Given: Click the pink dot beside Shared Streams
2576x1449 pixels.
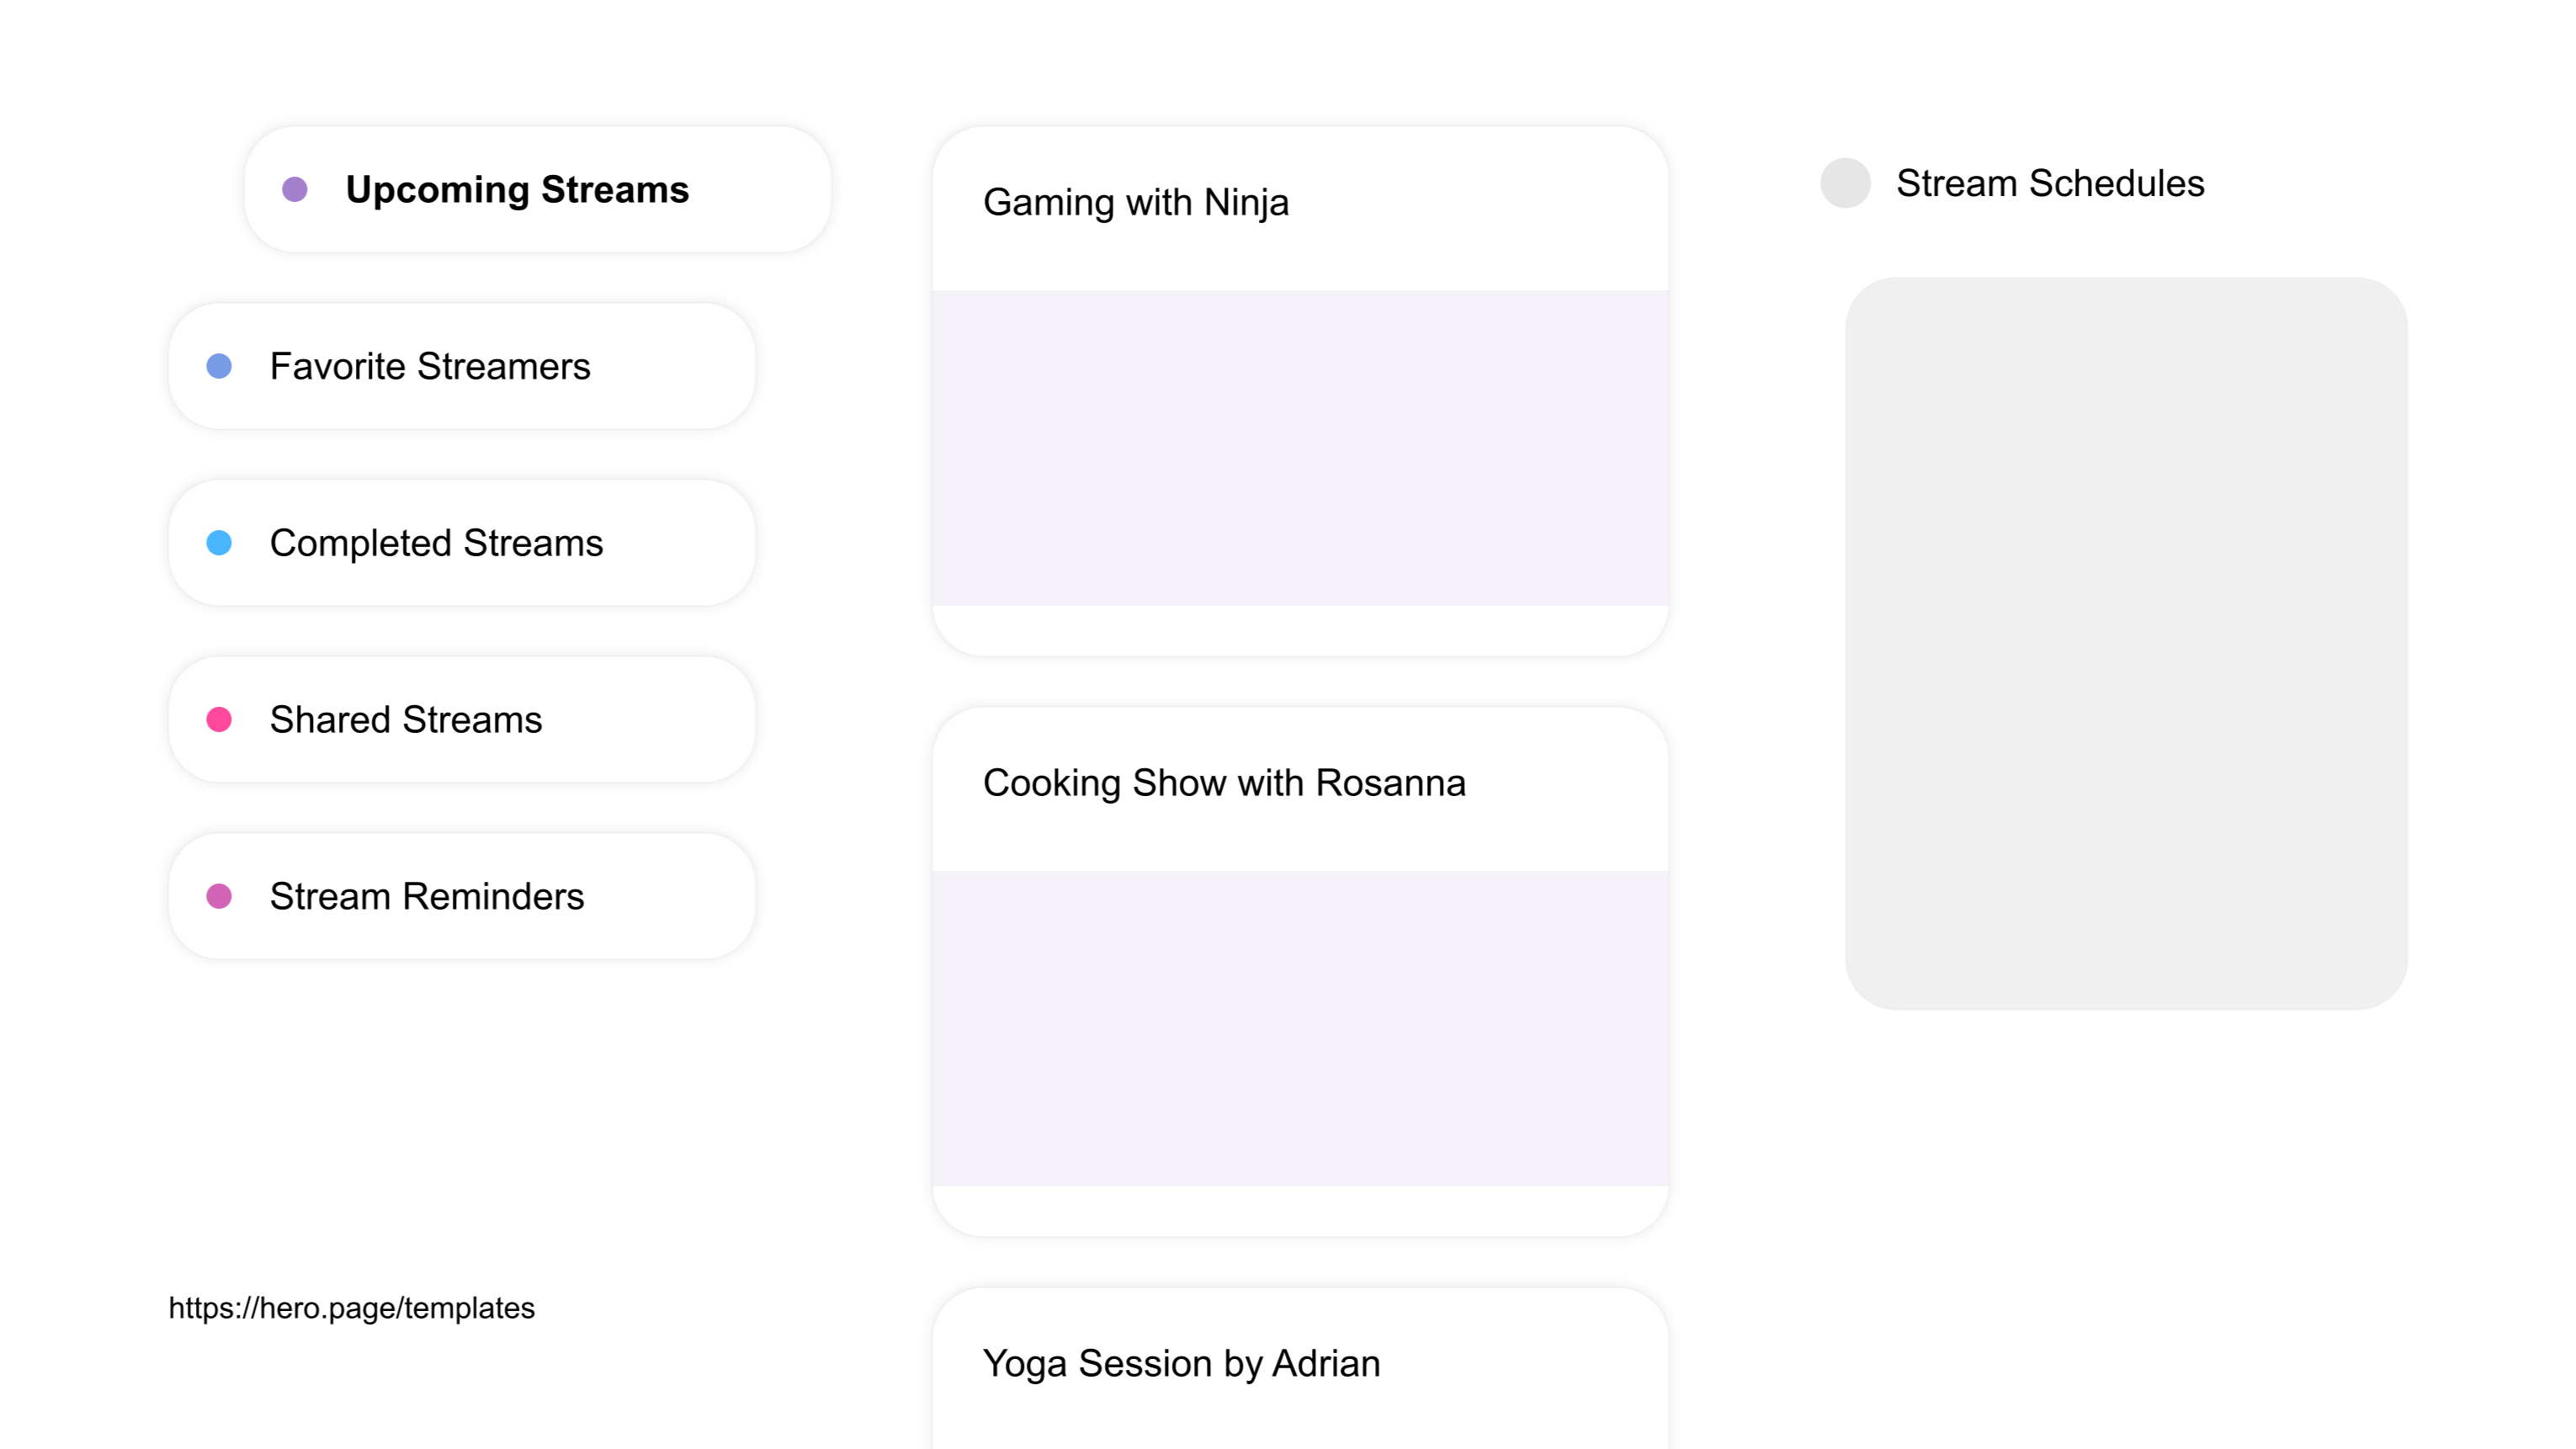Looking at the screenshot, I should (x=219, y=720).
